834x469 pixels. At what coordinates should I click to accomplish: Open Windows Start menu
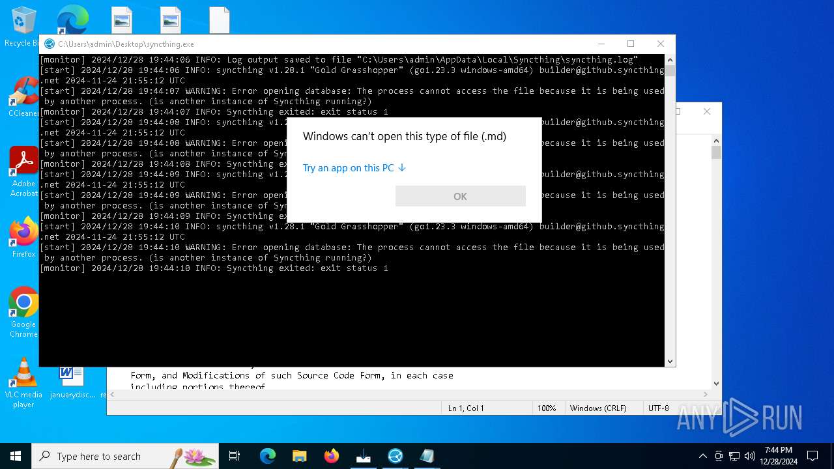(x=16, y=456)
